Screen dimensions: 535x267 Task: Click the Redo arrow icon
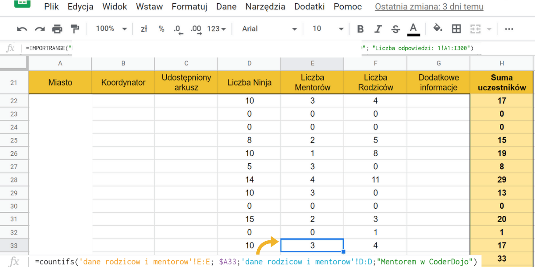[x=40, y=29]
